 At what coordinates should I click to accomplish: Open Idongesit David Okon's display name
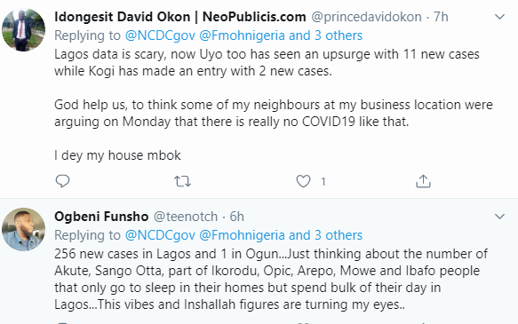[180, 17]
